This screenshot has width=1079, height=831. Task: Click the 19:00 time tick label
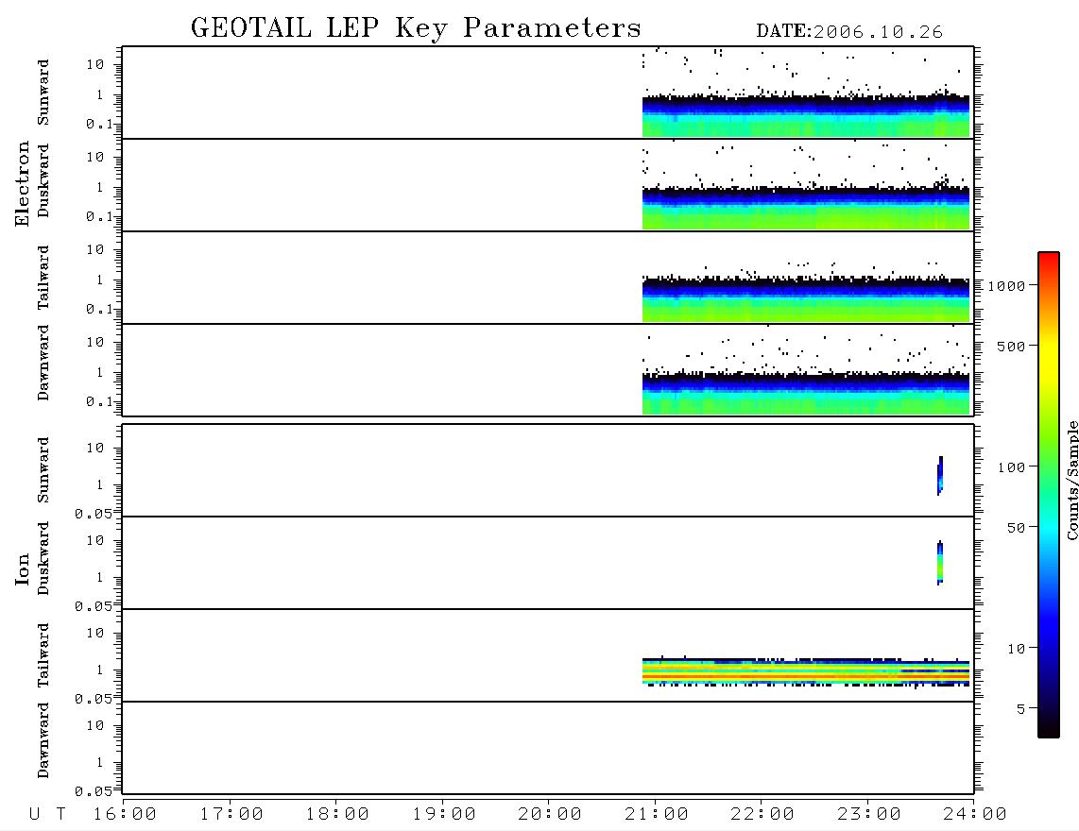(444, 815)
